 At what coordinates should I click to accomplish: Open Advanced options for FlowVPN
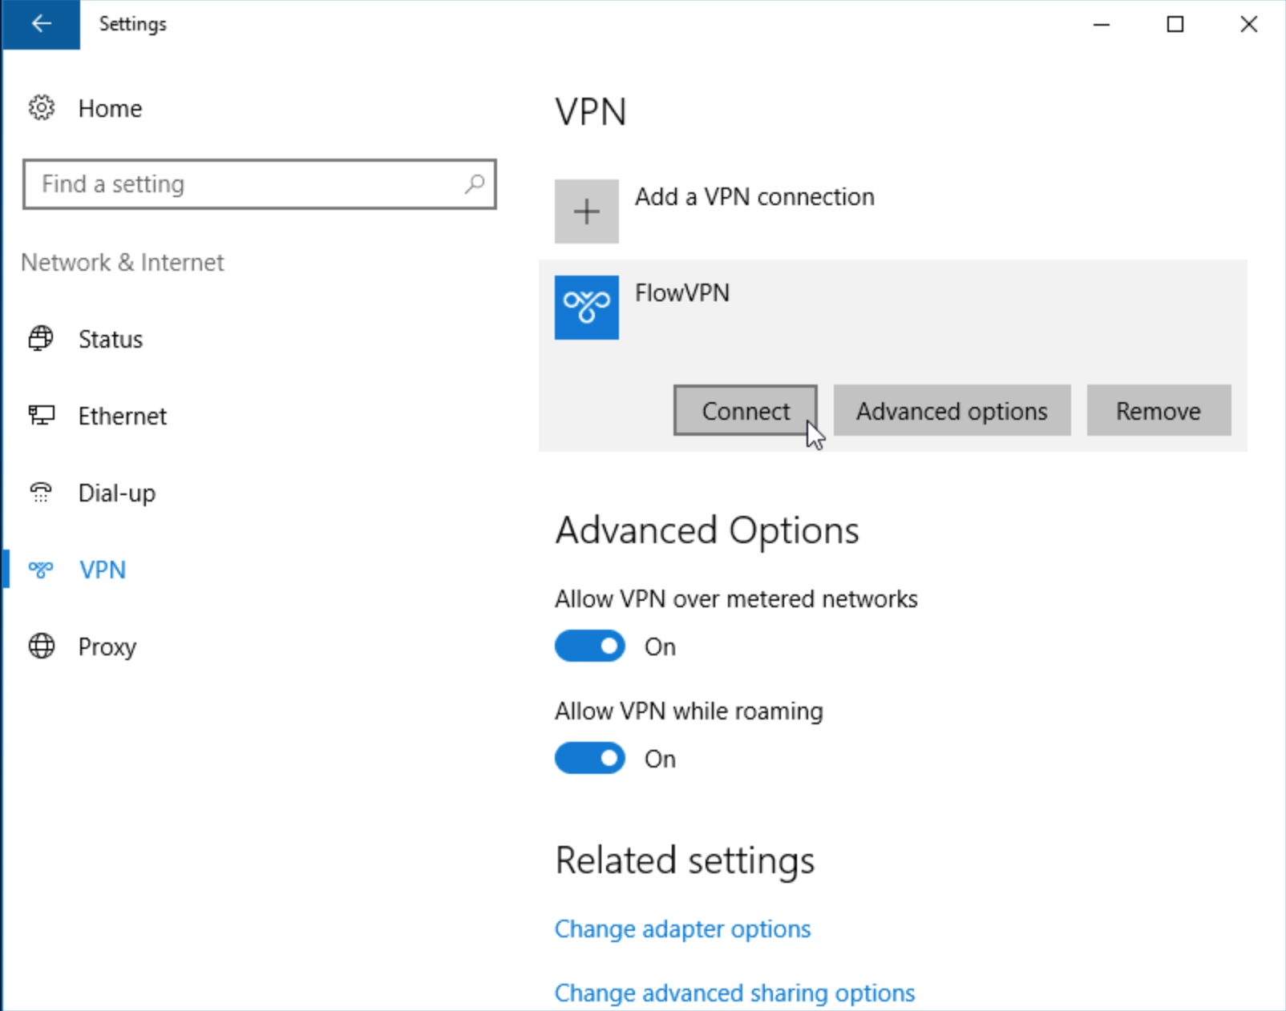(952, 411)
